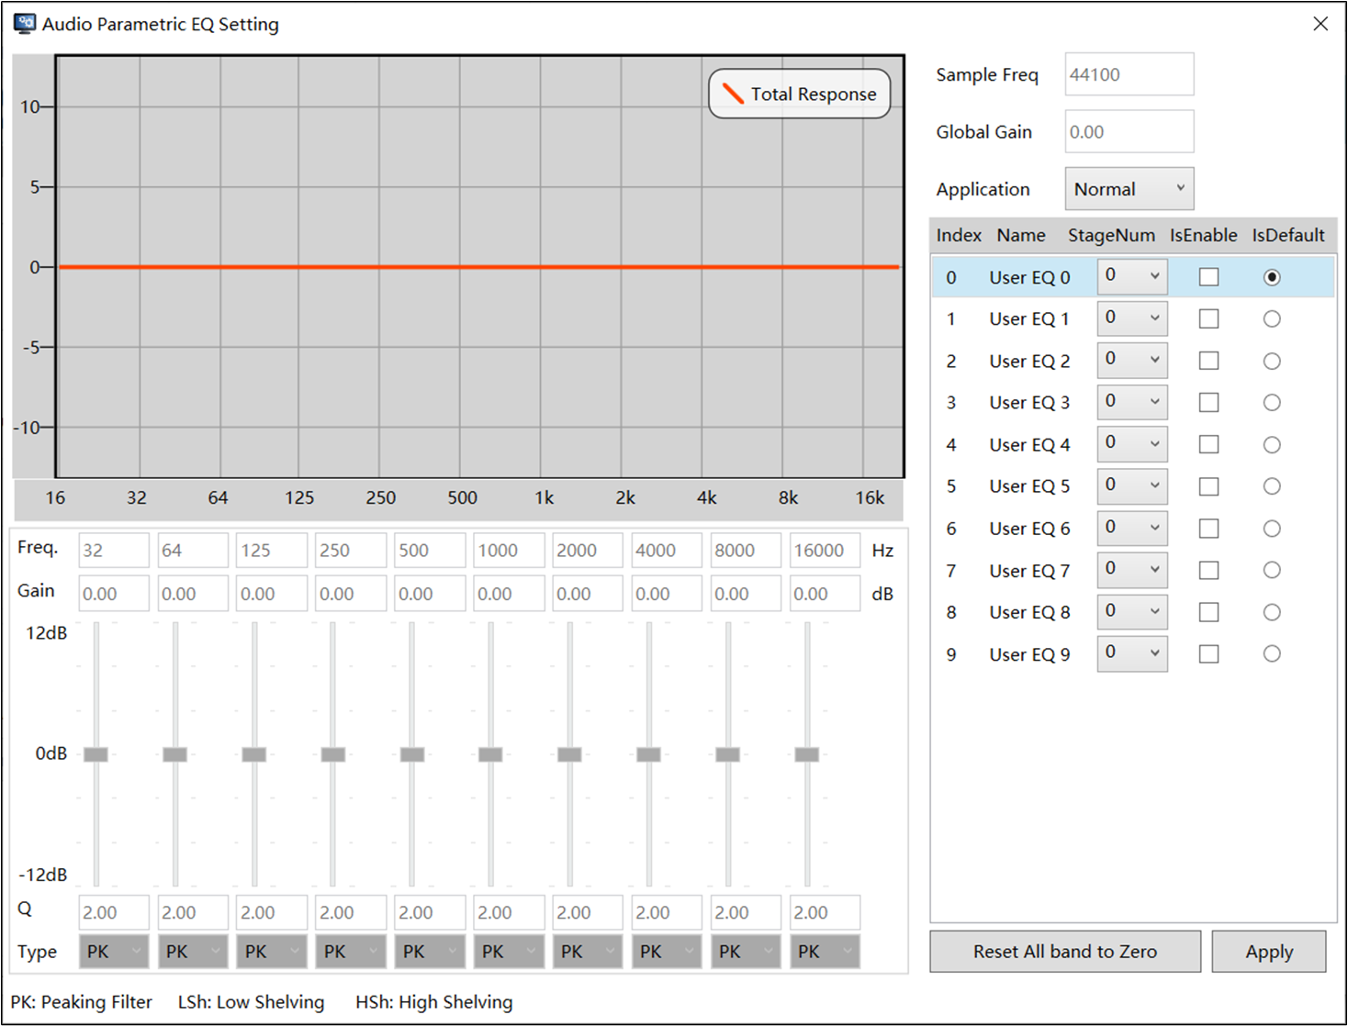Screen dimensions: 1348x1026
Task: Click the Name column header
Action: click(1021, 235)
